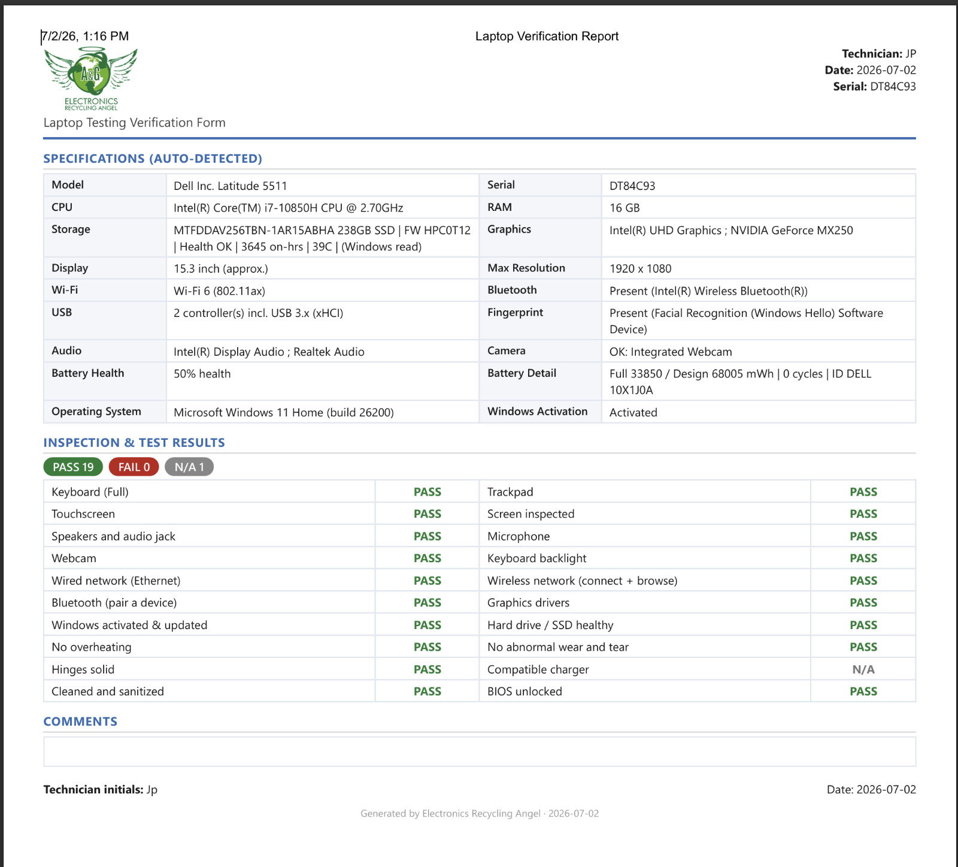Click the green PASS 19 badge
Viewport: 958px width, 867px height.
(x=73, y=467)
